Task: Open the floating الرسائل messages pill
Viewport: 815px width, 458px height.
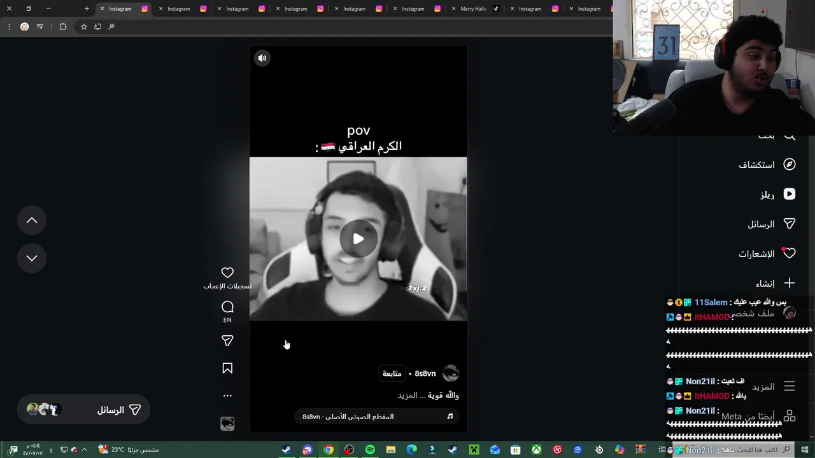Action: (83, 410)
